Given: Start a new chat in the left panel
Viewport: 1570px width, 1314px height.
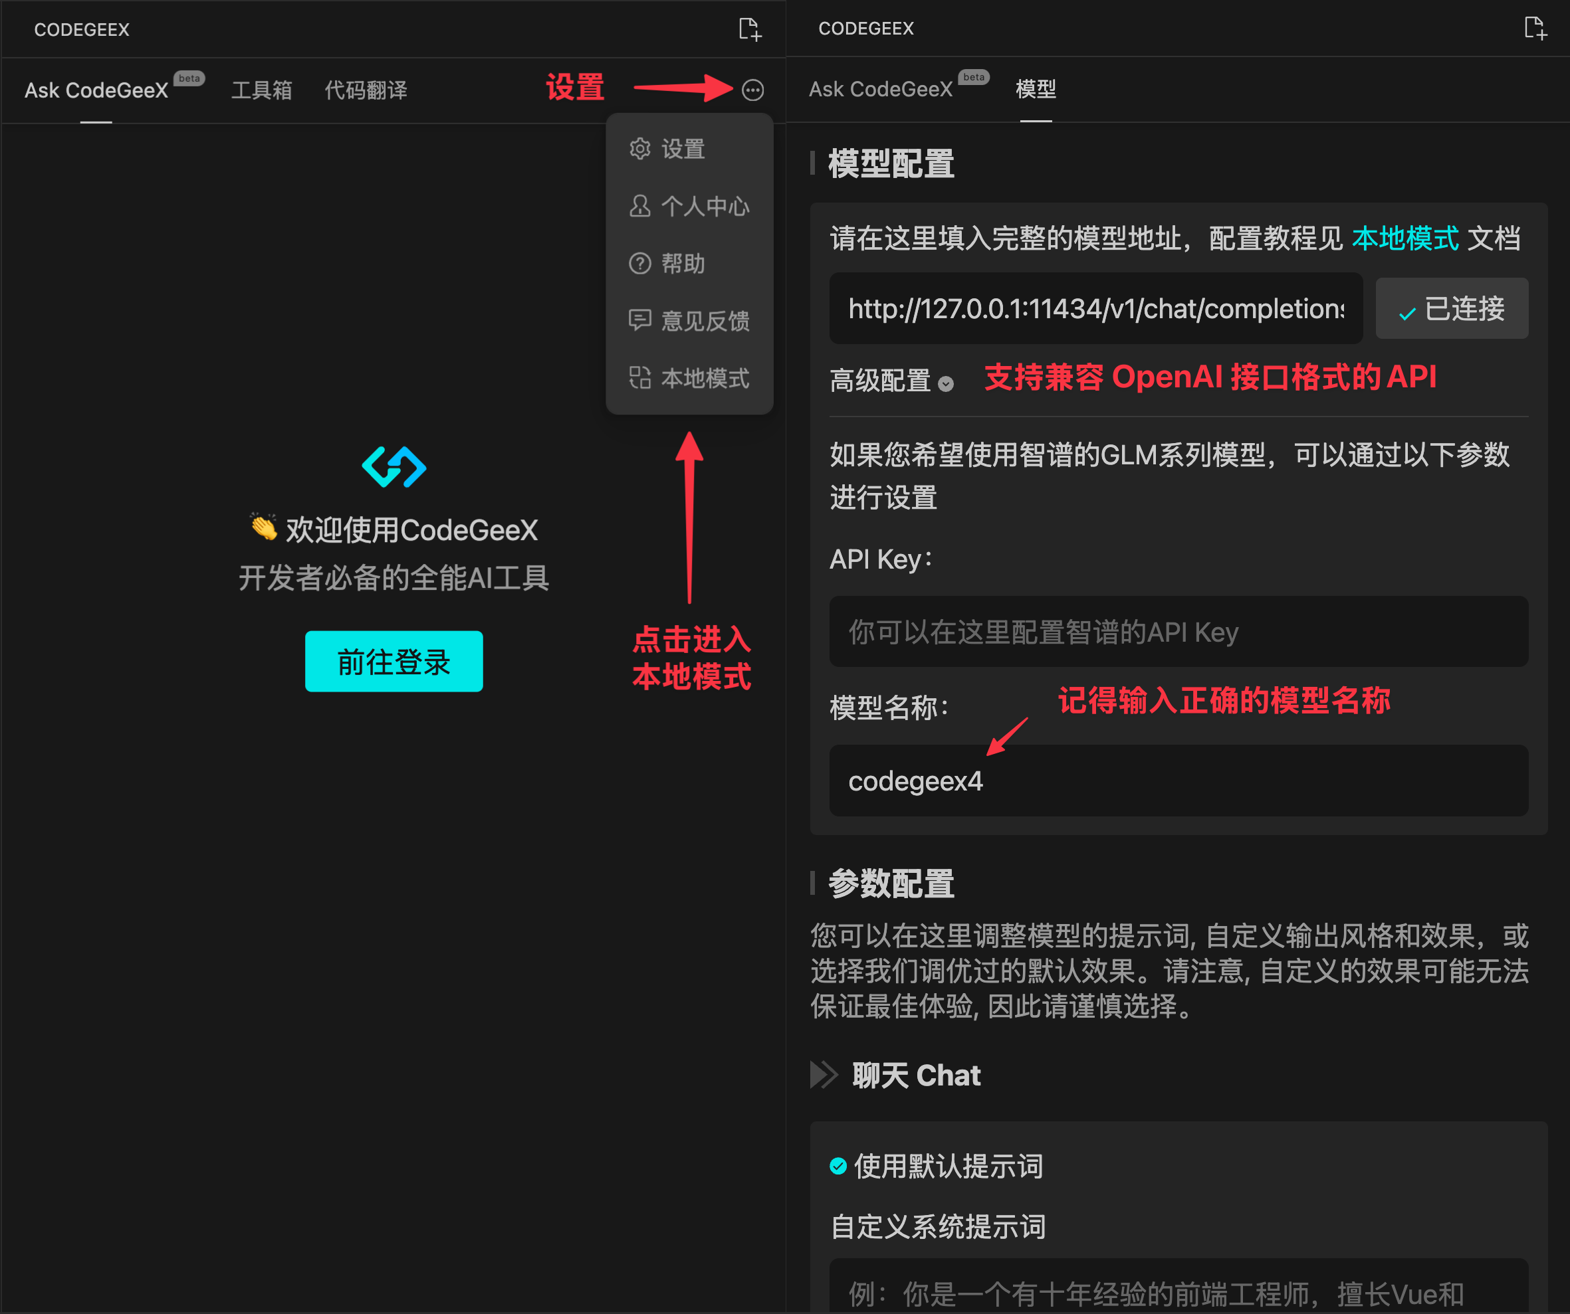Looking at the screenshot, I should (x=750, y=29).
